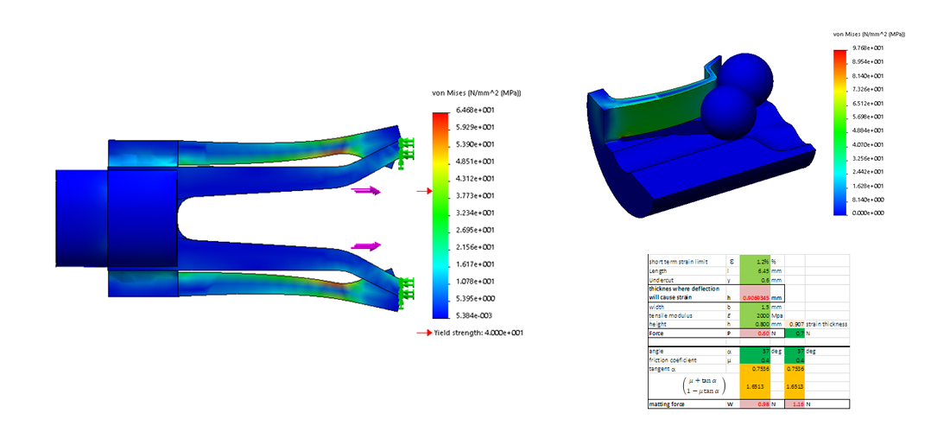Select the 0.800 height value cell

(x=755, y=324)
